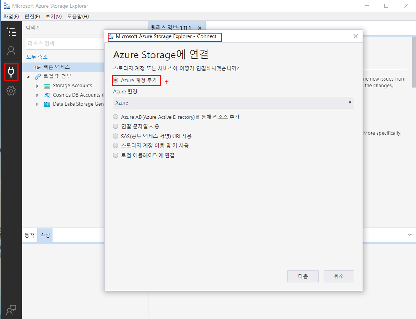The width and height of the screenshot is (416, 319).
Task: Open the 파일(F) menu
Action: coord(11,16)
